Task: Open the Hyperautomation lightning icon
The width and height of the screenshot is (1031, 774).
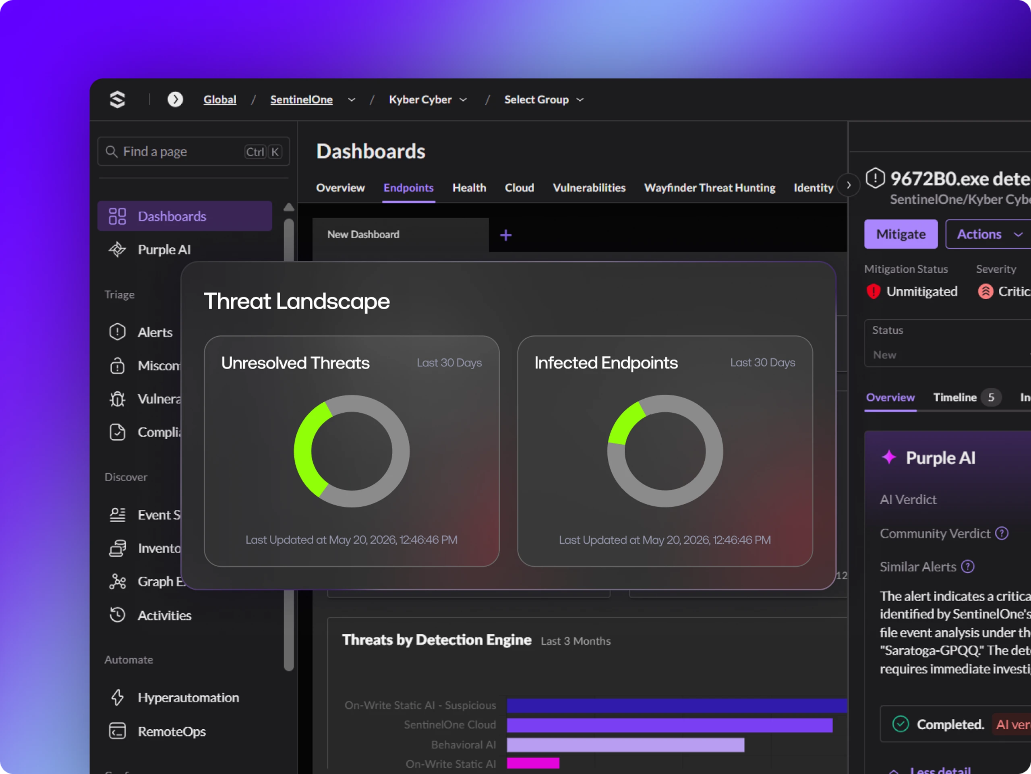Action: [117, 697]
